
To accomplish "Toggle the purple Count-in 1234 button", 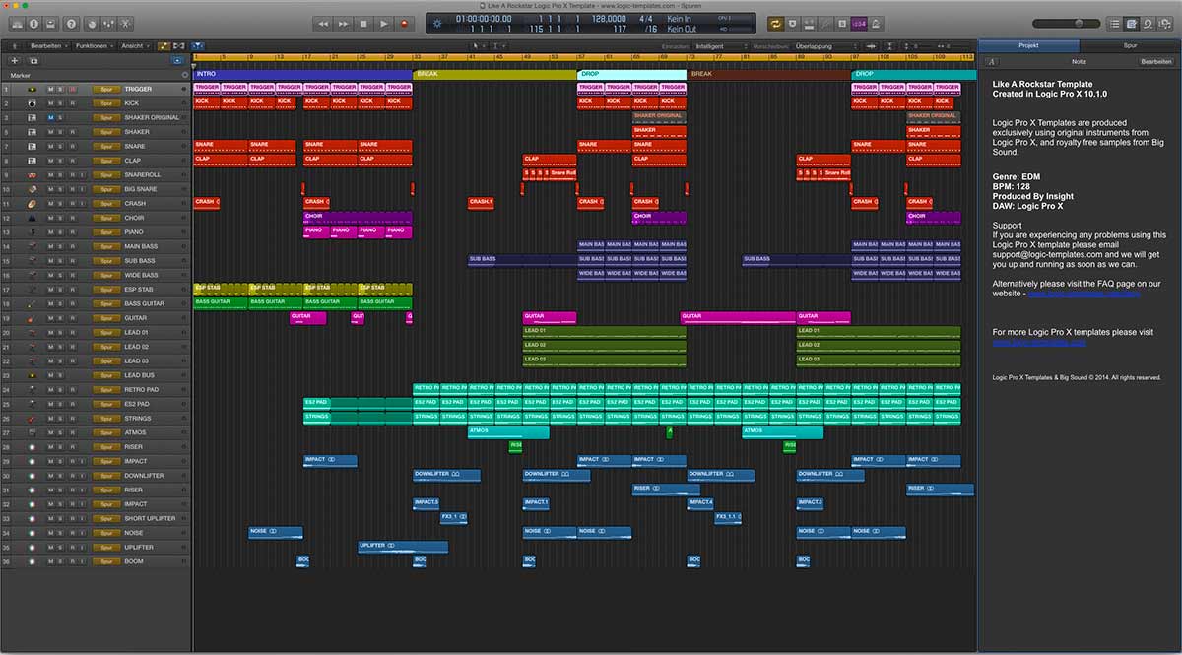I will pos(859,23).
